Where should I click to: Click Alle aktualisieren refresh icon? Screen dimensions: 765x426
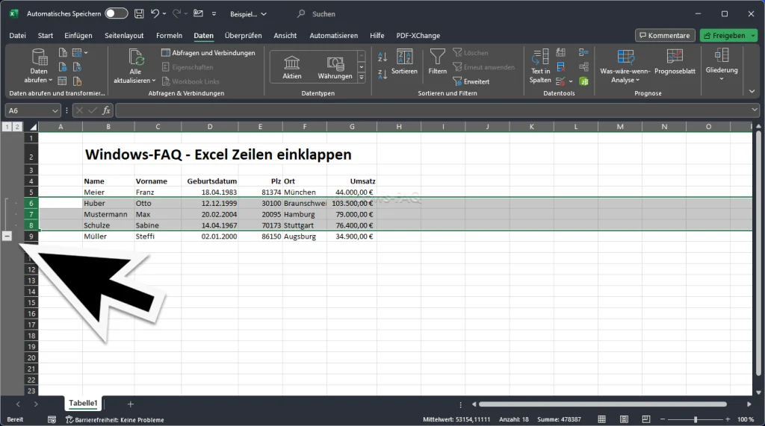click(136, 57)
